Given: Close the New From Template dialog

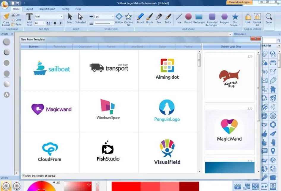Looking at the screenshot, I should pos(255,38).
